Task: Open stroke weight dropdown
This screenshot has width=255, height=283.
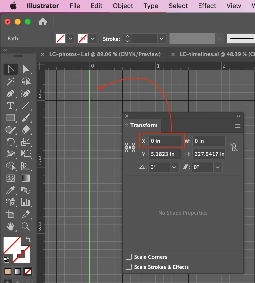Action: 162,39
